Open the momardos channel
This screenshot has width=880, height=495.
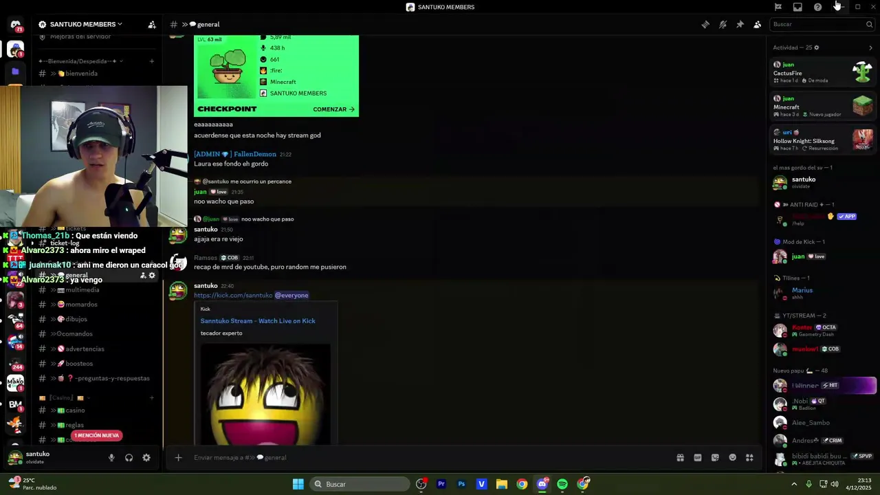97,305
